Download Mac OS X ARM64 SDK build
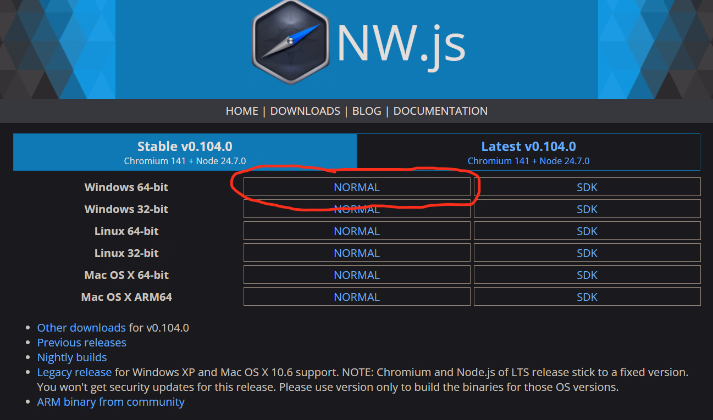The image size is (713, 420). [587, 297]
